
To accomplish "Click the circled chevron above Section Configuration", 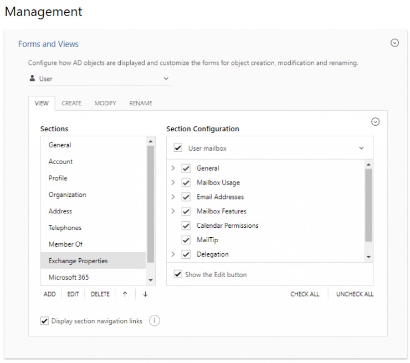I will click(375, 122).
